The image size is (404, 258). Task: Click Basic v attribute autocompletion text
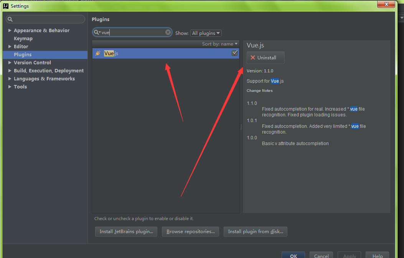(x=295, y=144)
